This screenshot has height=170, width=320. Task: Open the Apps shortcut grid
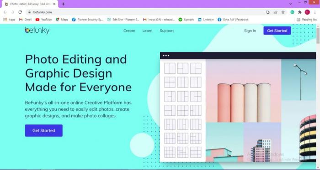click(x=9, y=20)
